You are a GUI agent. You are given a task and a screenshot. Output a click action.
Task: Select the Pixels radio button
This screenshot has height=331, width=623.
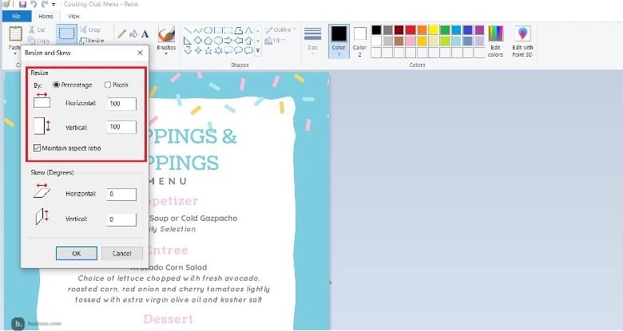pyautogui.click(x=108, y=85)
